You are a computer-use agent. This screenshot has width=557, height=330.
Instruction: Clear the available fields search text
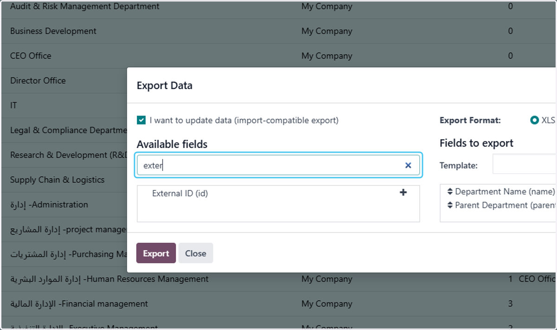pyautogui.click(x=408, y=165)
